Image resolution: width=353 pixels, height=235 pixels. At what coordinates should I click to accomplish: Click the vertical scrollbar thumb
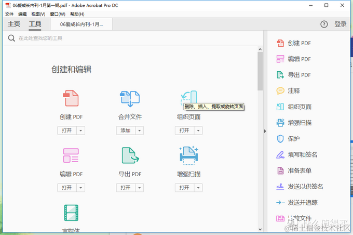[260, 71]
